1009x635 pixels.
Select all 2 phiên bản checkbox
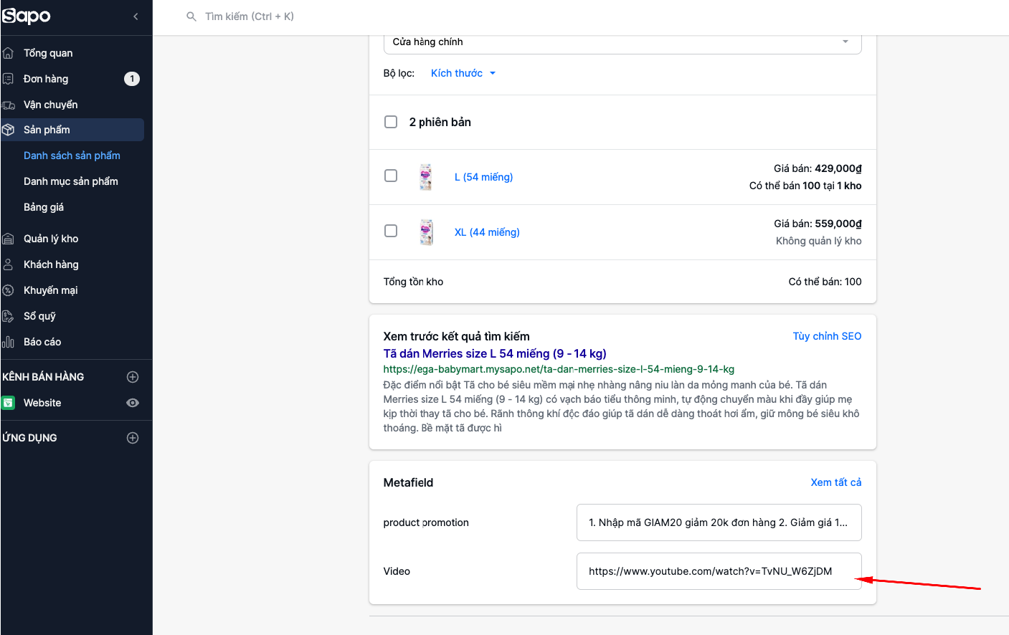click(x=391, y=122)
